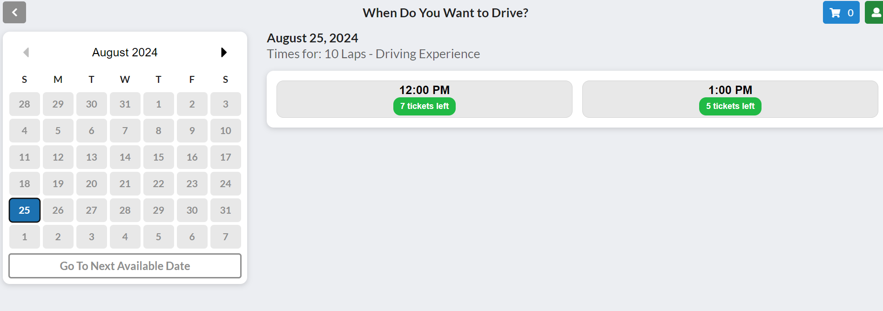
Task: Click July 28 in the calendar
Action: click(25, 104)
